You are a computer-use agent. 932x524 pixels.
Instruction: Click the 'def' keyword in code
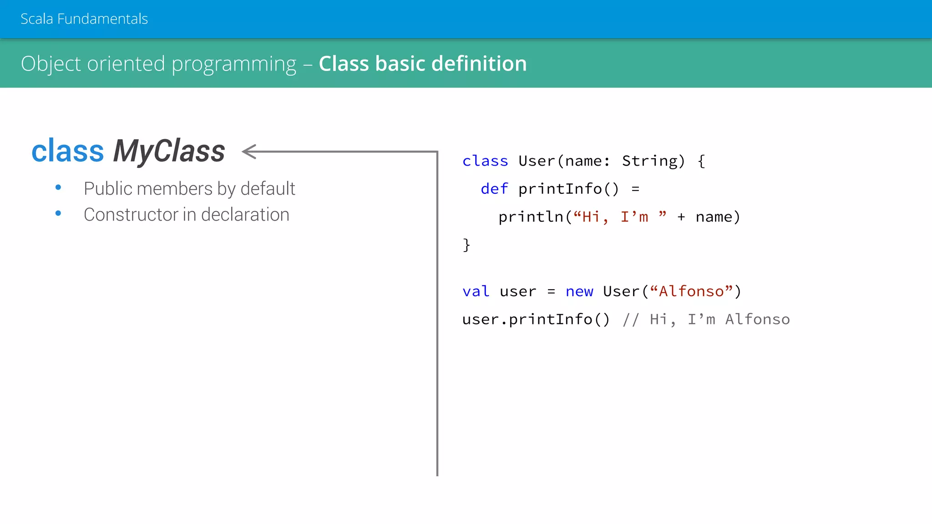494,189
